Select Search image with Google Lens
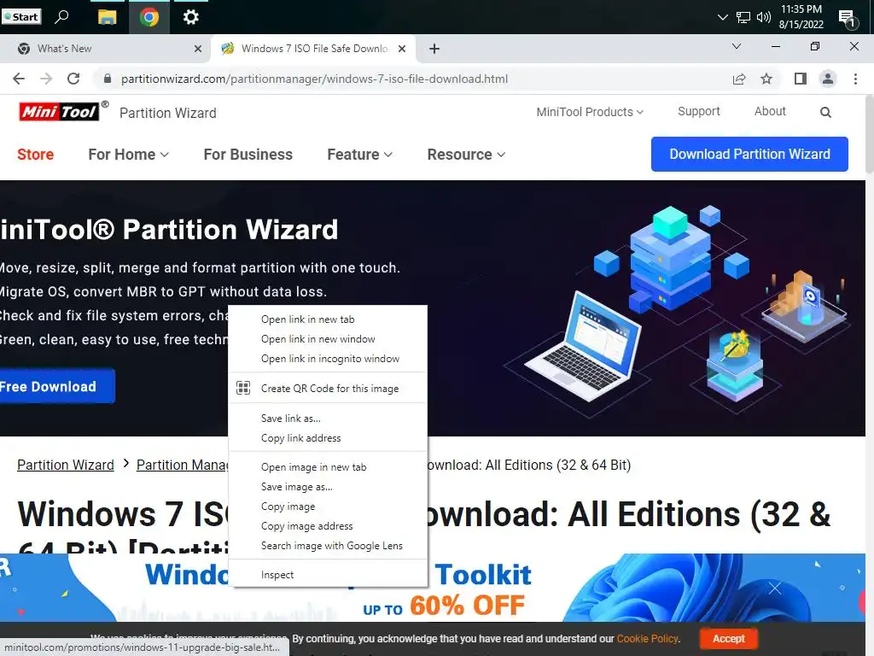Screen dimensions: 874x656 pyautogui.click(x=328, y=545)
